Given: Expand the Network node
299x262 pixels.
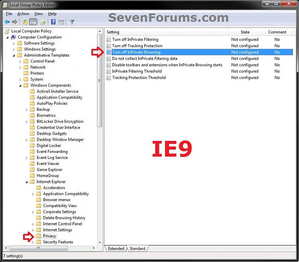Looking at the screenshot, I should (20, 68).
